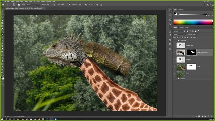The width and height of the screenshot is (215, 121).
Task: Switch to the Paths tab
Action: click(187, 27)
